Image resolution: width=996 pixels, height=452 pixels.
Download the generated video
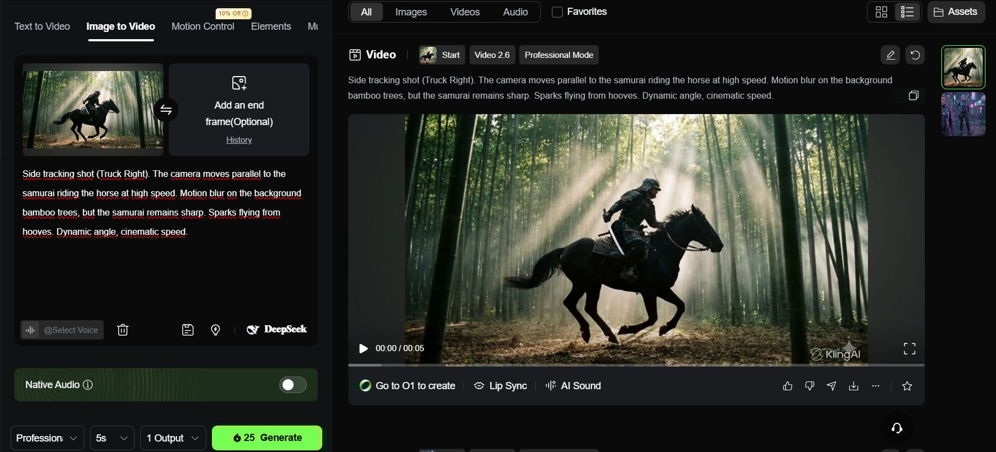pyautogui.click(x=854, y=386)
